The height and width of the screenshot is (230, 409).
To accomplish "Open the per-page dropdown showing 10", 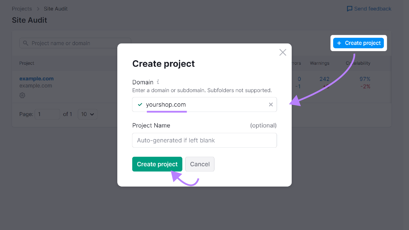I will 87,114.
